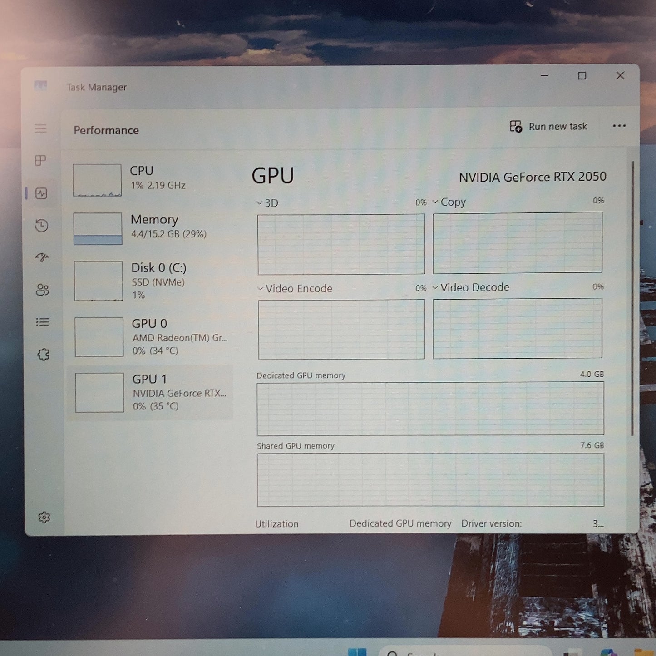Screen dimensions: 656x656
Task: Click the Task Manager window title
Action: point(97,87)
